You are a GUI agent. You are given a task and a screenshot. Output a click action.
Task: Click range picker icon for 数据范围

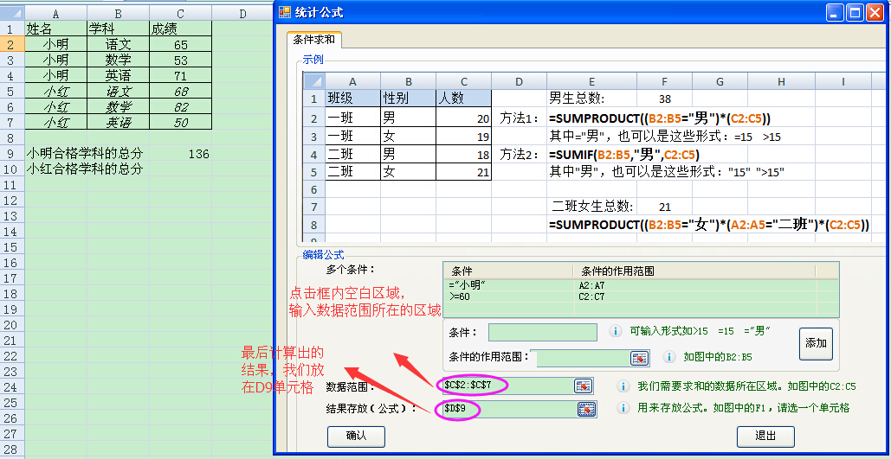click(x=584, y=386)
